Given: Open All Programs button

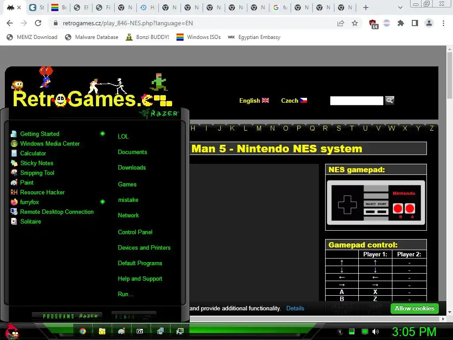Looking at the screenshot, I should [x=67, y=316].
